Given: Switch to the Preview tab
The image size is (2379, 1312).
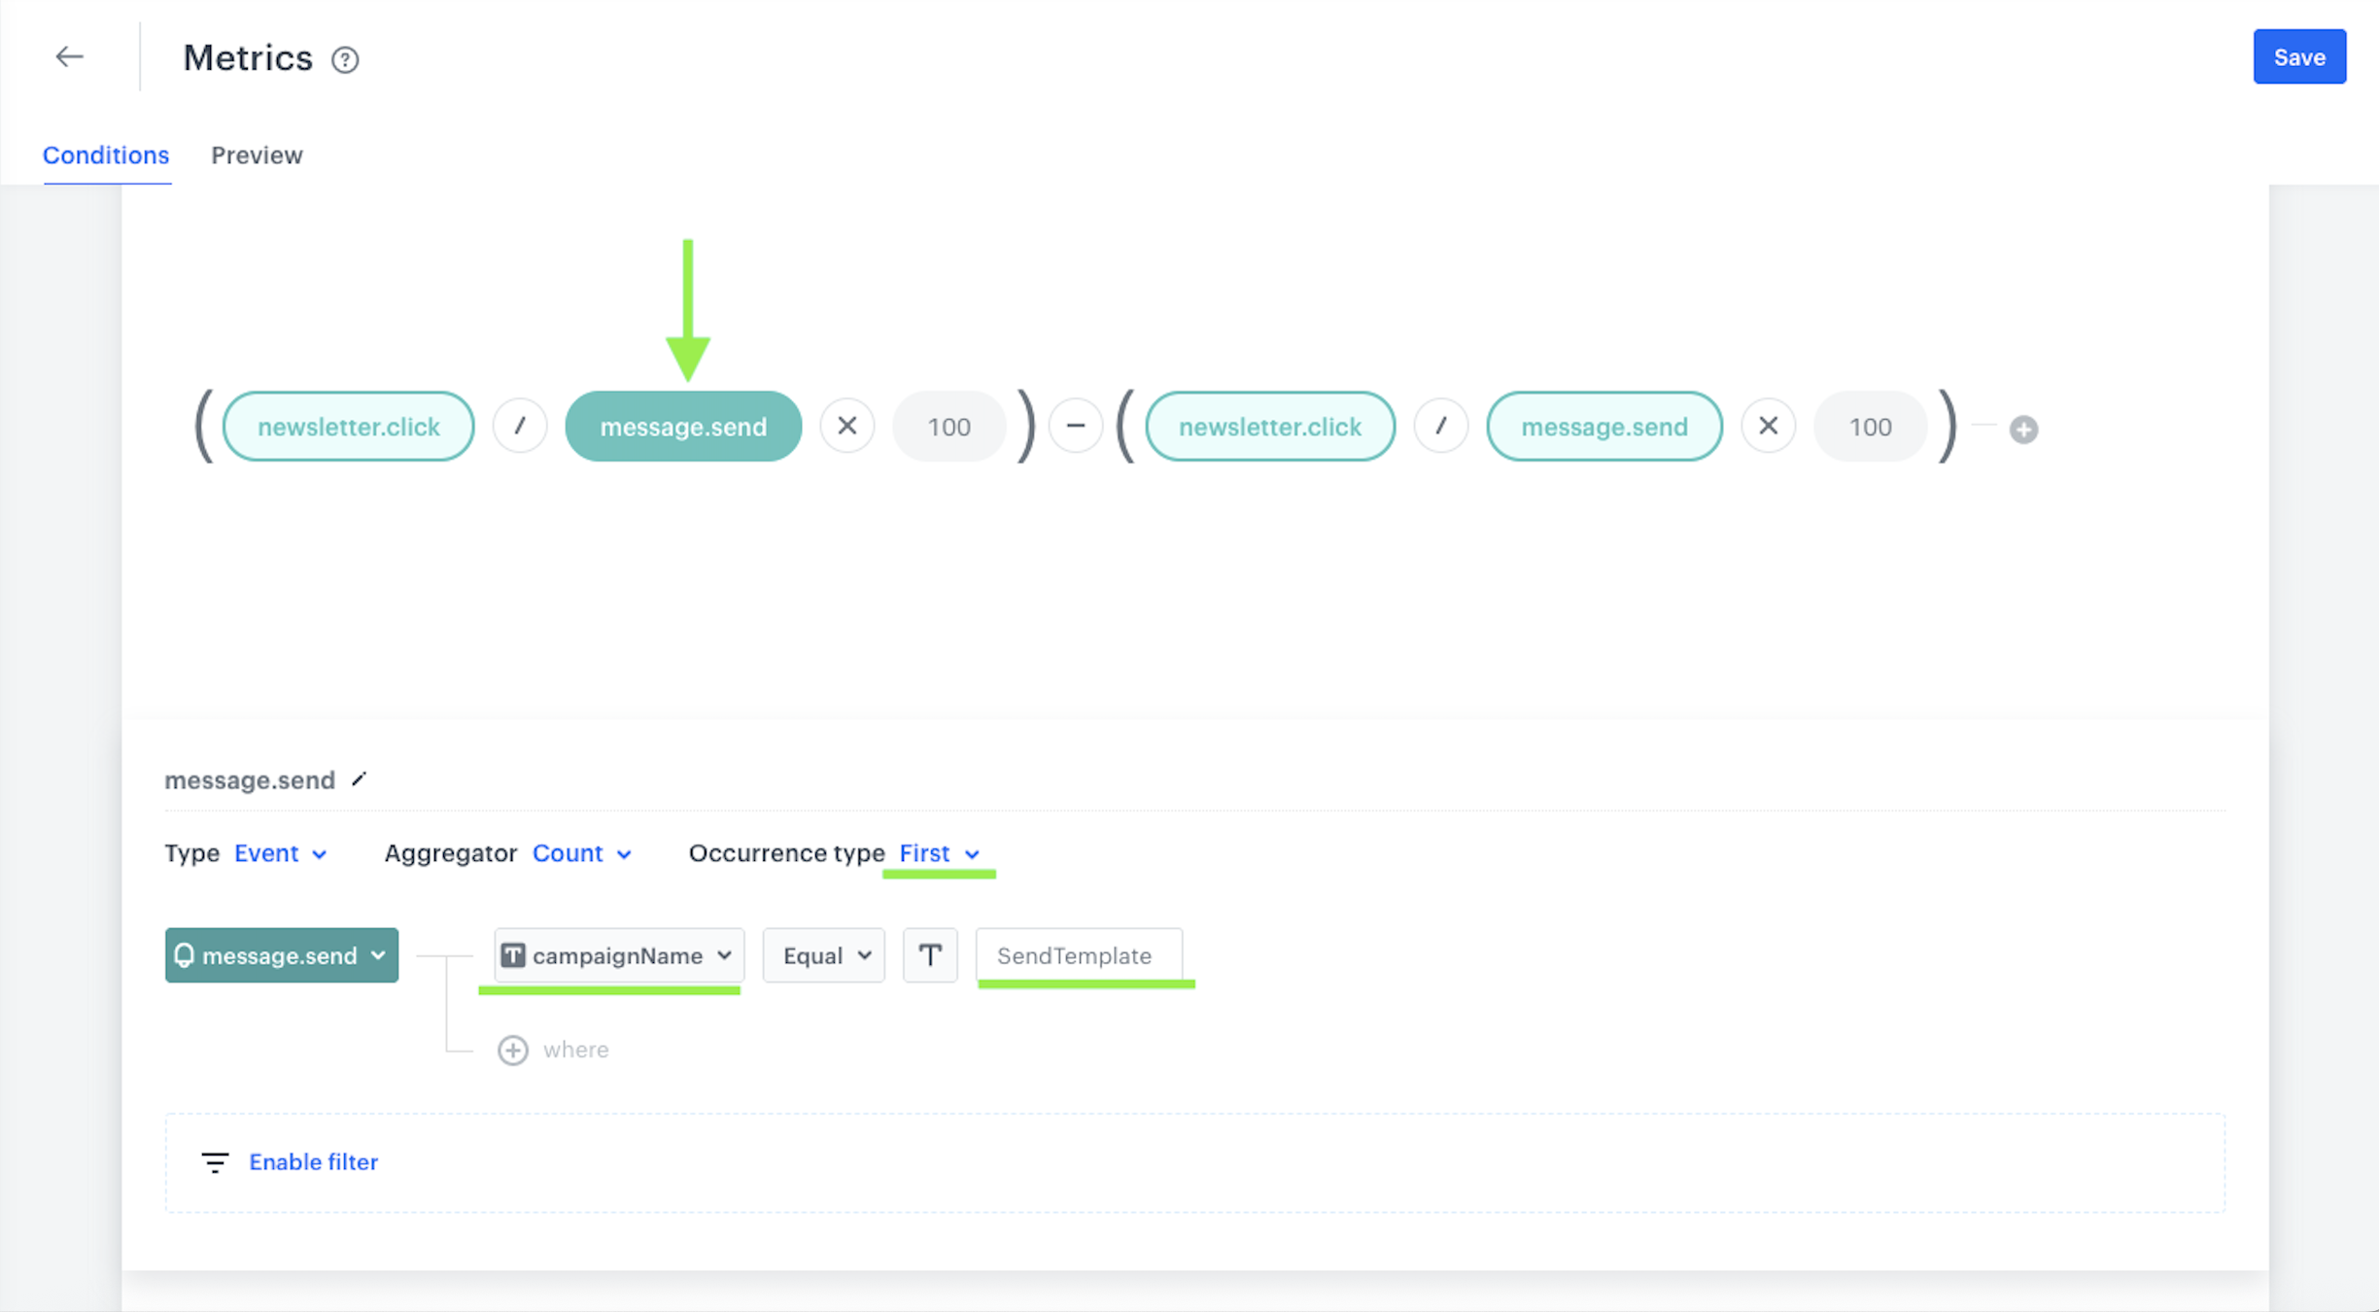Looking at the screenshot, I should click(x=257, y=155).
